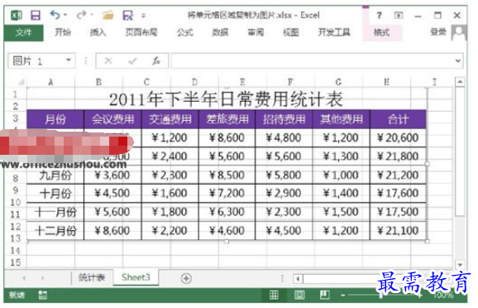This screenshot has height=308, width=478.
Task: Click the ¥20,600 total cell
Action: (x=398, y=137)
